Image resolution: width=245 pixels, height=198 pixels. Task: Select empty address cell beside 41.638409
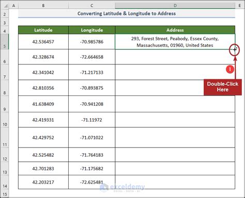pyautogui.click(x=175, y=104)
